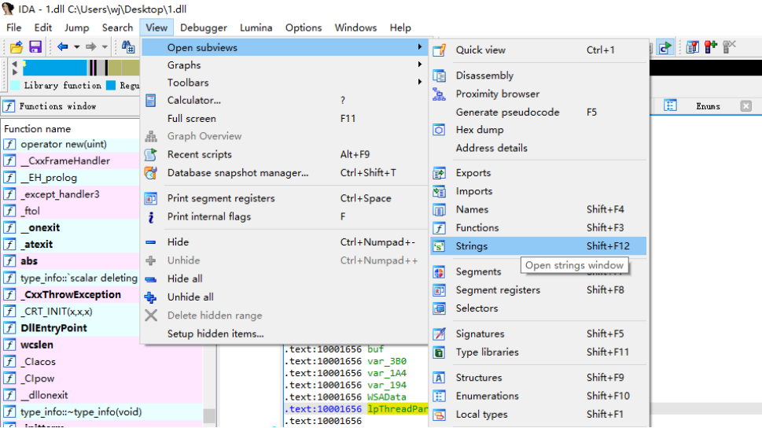Click the Quick view icon
The width and height of the screenshot is (762, 428).
point(440,50)
